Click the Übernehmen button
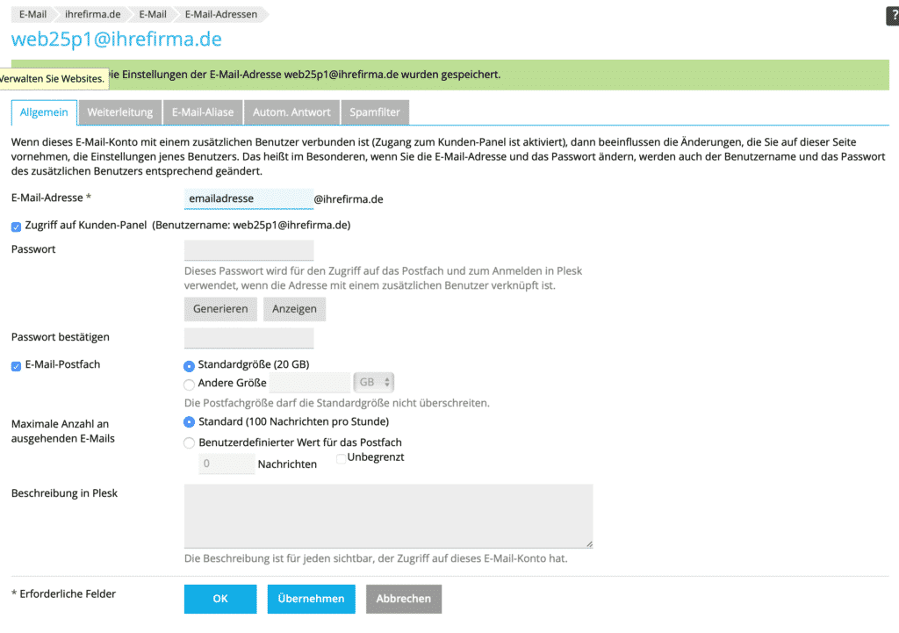The image size is (899, 633). click(311, 599)
